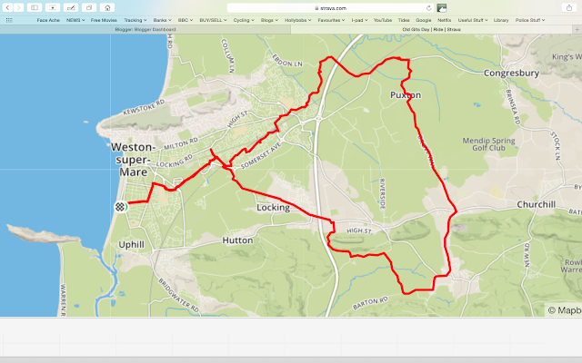Open the YouTube bookmark link
This screenshot has height=363, width=582.
coord(383,20)
